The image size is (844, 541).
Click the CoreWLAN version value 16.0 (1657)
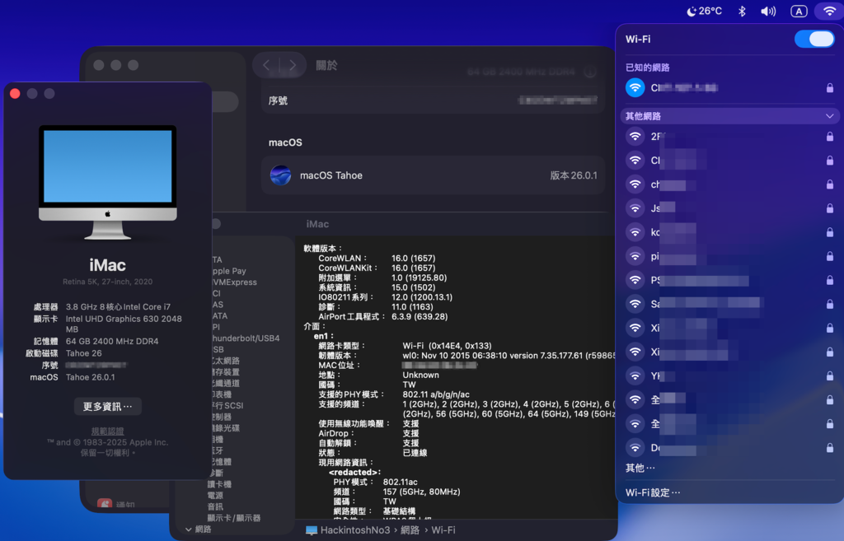tap(414, 258)
